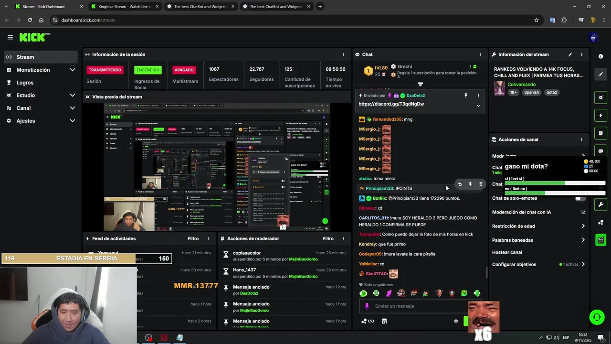
Task: Click the purple microphone icon in the message box
Action: (x=367, y=306)
